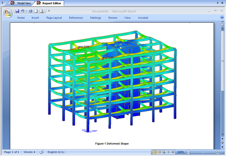Screen dimensions: 226x156
Task: Click the Print Preview icon
Action: pyautogui.click(x=41, y=11)
